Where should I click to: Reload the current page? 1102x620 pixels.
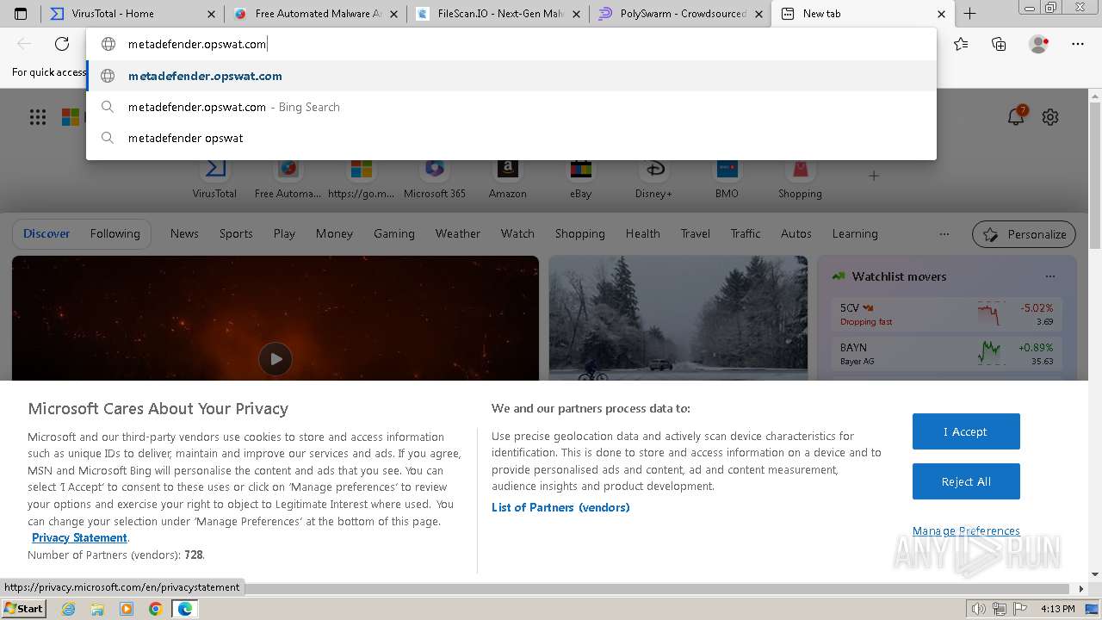click(x=62, y=44)
